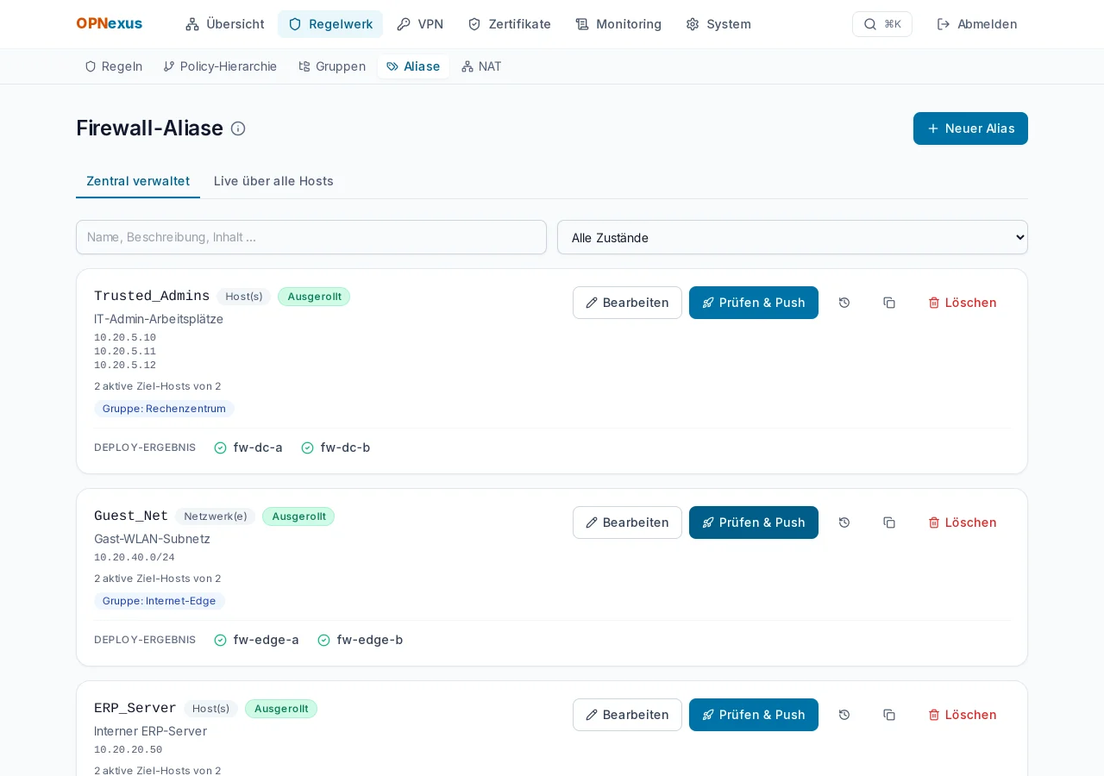Filter aliases with the Alle Zustände dropdown

pos(793,237)
